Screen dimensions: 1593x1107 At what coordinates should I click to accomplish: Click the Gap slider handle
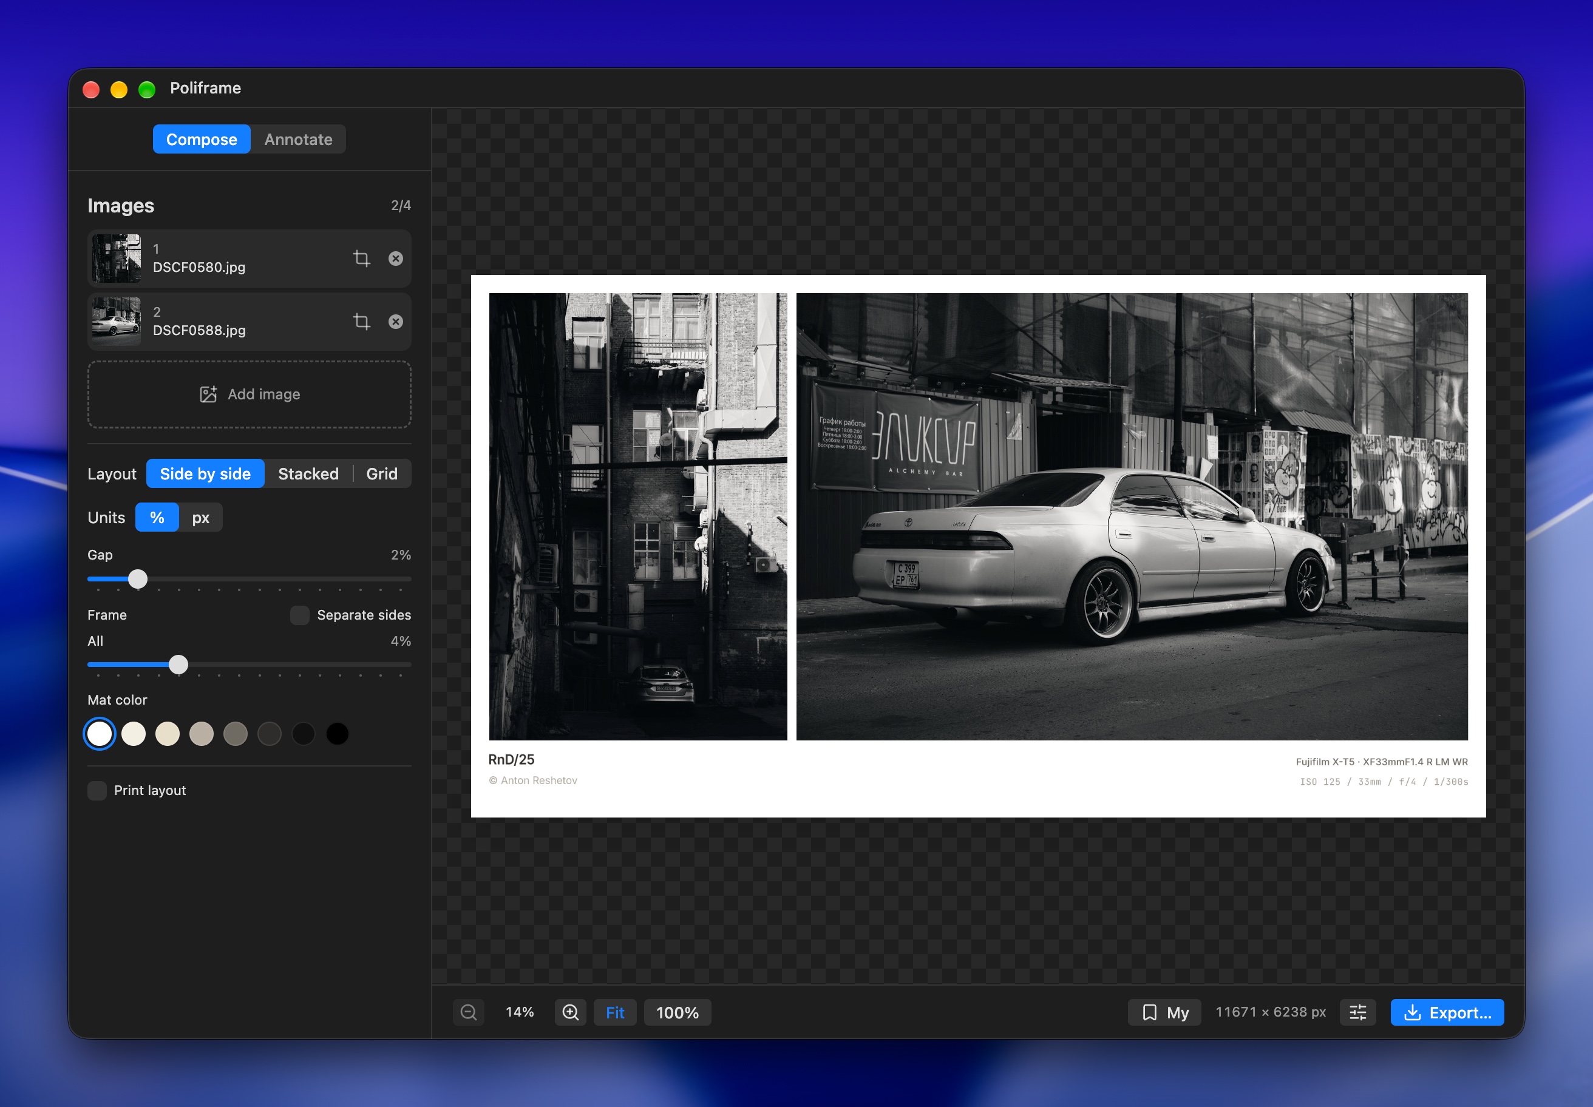138,579
